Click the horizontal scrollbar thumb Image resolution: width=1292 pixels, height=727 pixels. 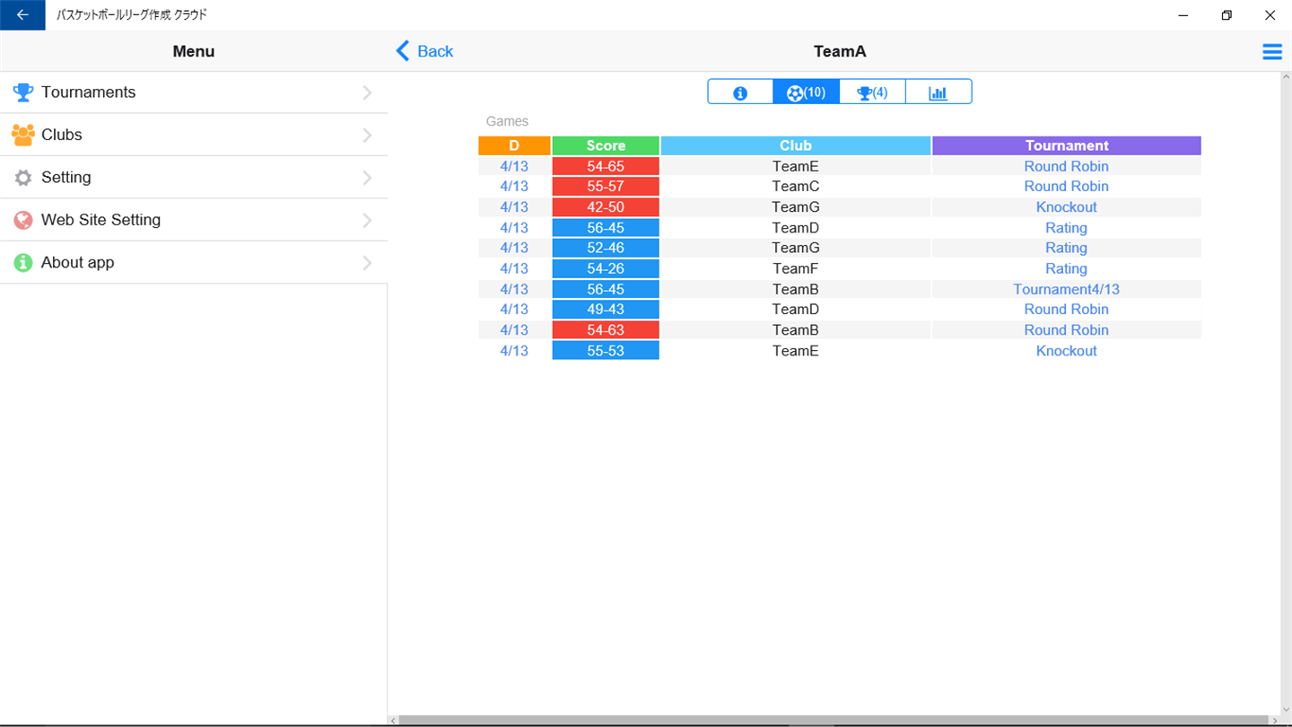[835, 721]
